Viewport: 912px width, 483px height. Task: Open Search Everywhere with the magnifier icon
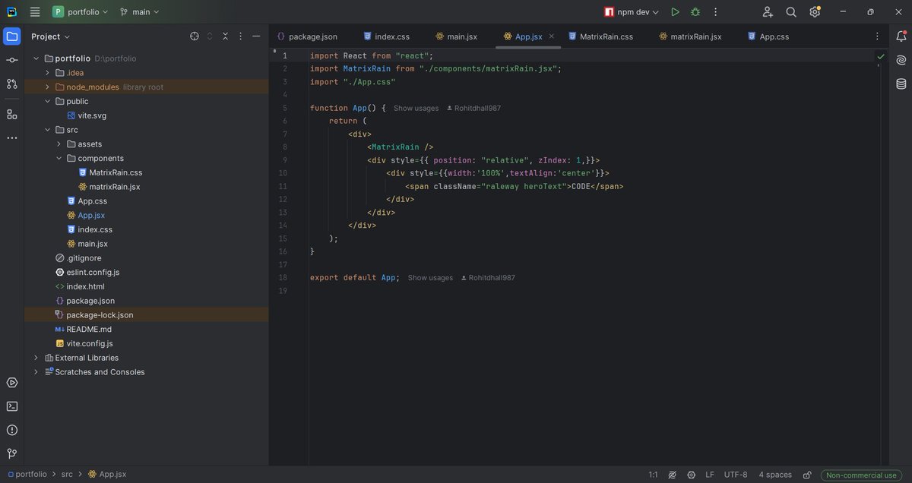coord(790,11)
